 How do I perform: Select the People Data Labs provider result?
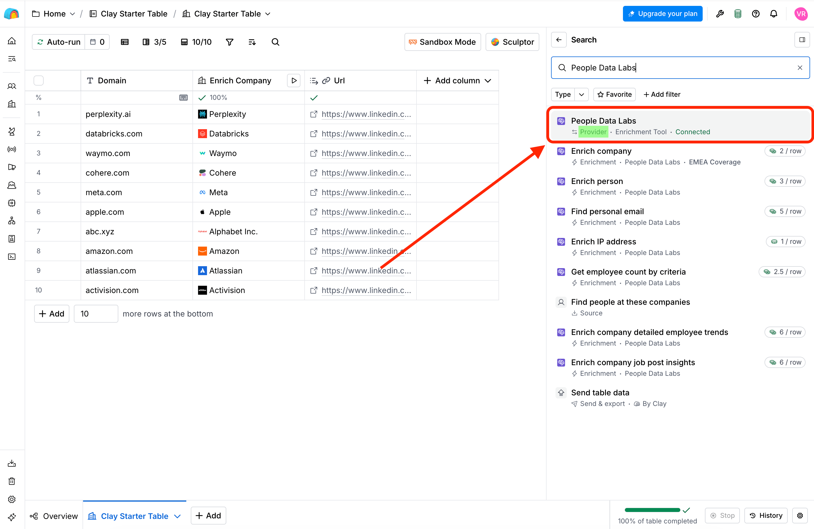pyautogui.click(x=680, y=126)
